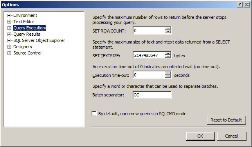The height and width of the screenshot is (147, 252).
Task: Click the Batch separator text field
Action: (x=152, y=95)
